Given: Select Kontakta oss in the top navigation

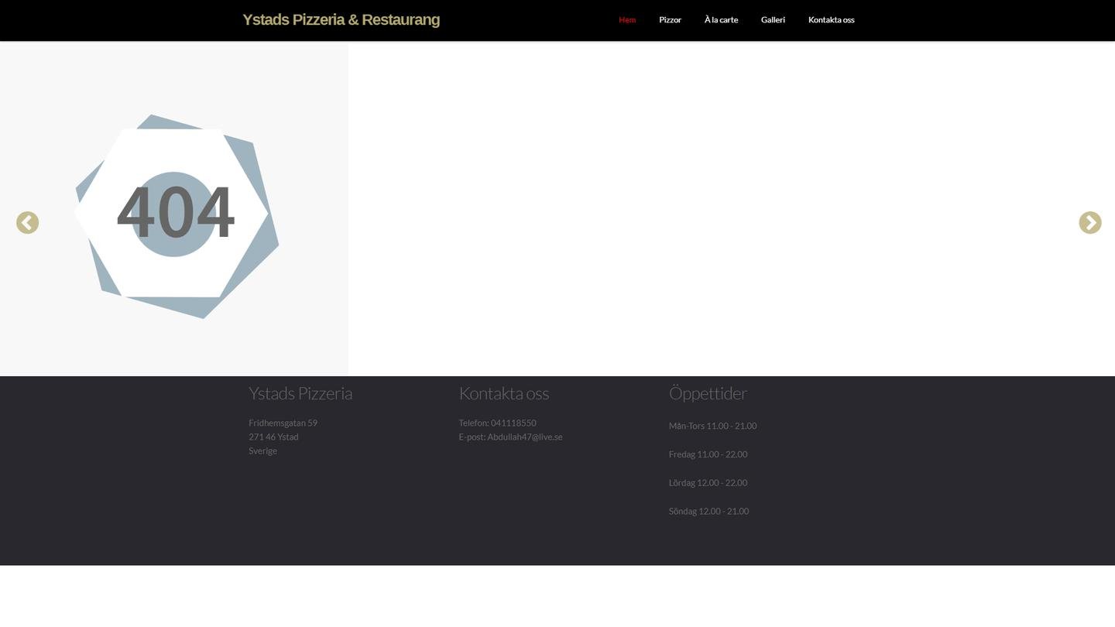Looking at the screenshot, I should tap(831, 20).
